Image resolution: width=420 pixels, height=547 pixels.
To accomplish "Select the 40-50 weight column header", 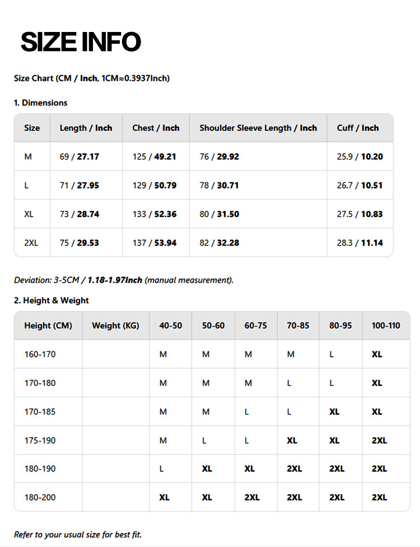I will [x=170, y=325].
